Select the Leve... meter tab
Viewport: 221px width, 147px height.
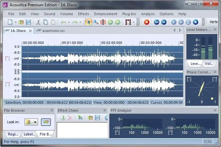coord(196,64)
